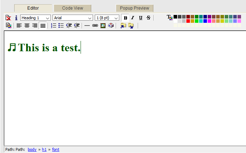Pick the navy blue color swatch
Screen dimensions: 246x153
point(205,17)
